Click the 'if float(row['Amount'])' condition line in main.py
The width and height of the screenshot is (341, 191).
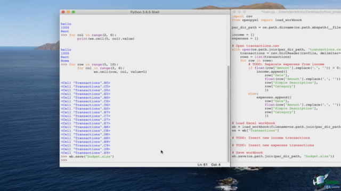tap(295, 68)
